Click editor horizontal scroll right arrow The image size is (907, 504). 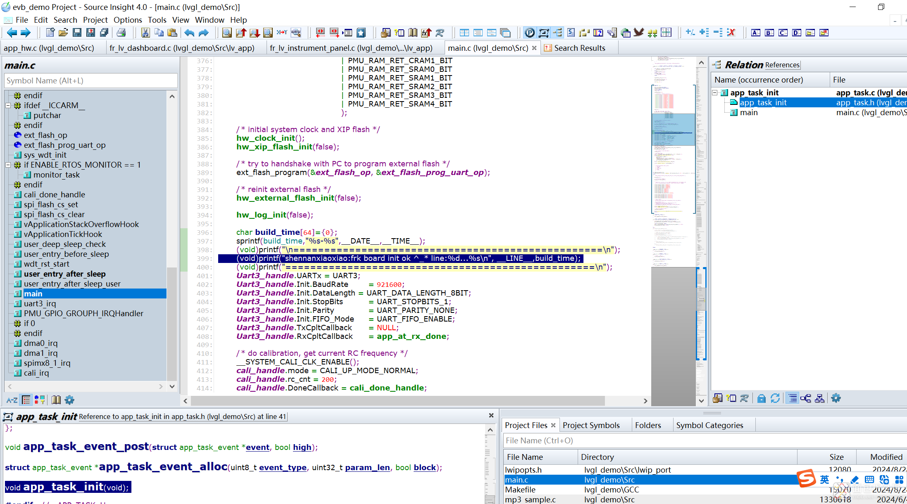[x=645, y=401]
